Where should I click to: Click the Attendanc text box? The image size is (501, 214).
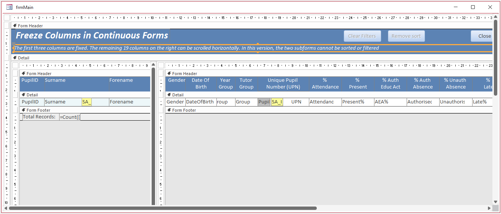click(325, 102)
